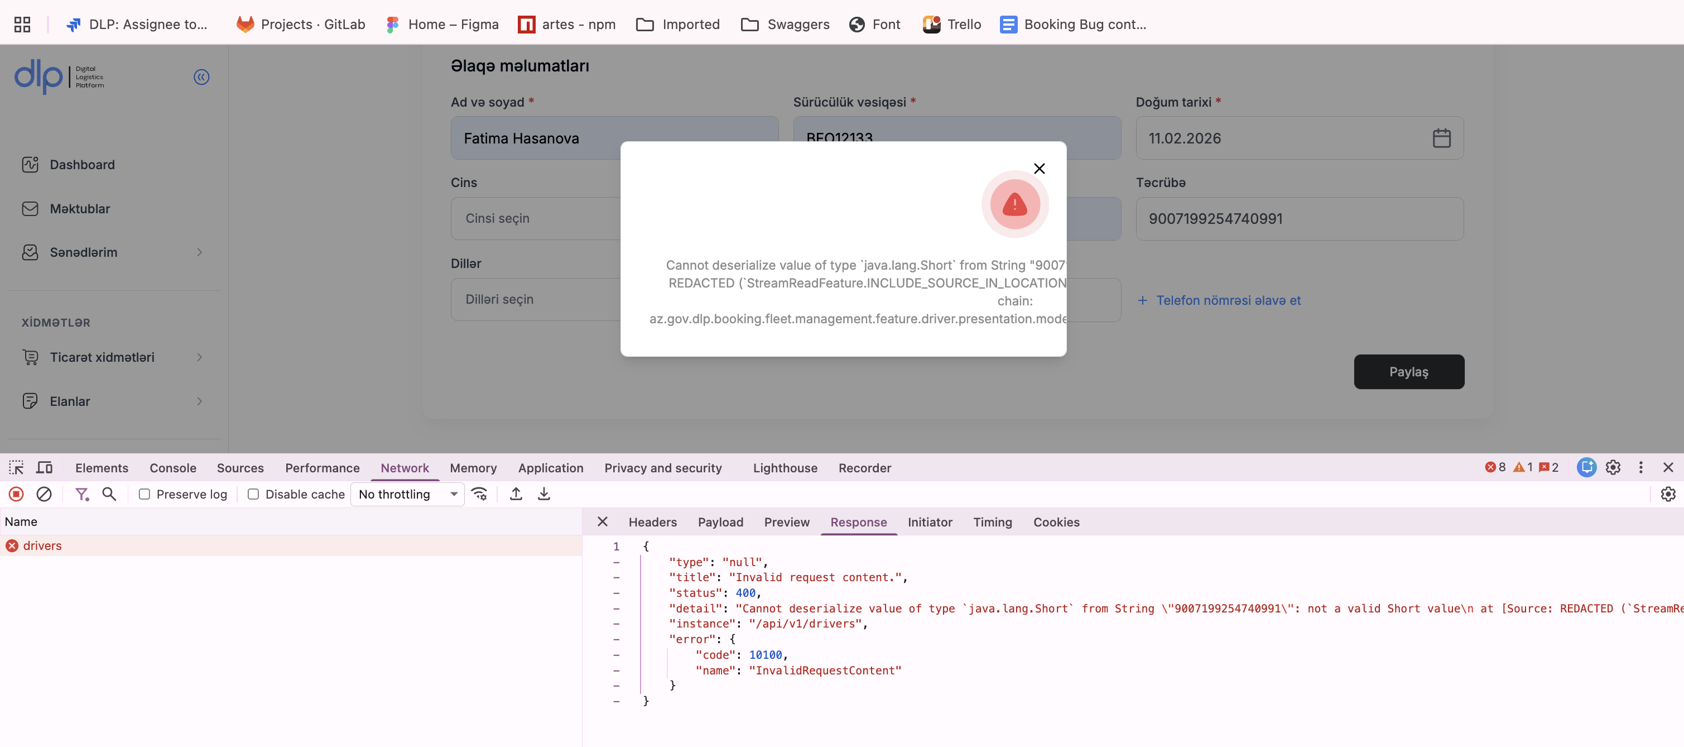The image size is (1684, 747).
Task: Switch to the Lighthouse tab
Action: point(785,468)
